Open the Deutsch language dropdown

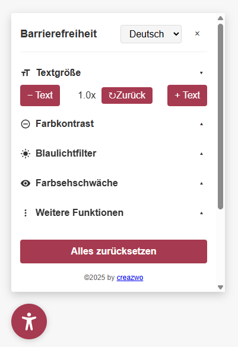point(151,34)
